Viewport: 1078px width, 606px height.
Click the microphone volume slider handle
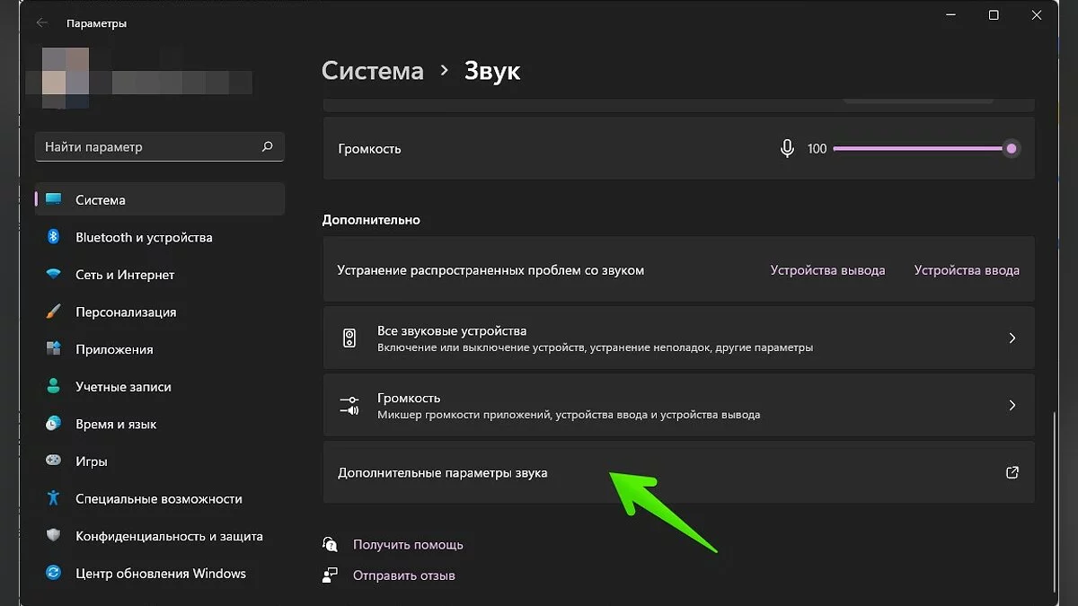coord(1012,149)
